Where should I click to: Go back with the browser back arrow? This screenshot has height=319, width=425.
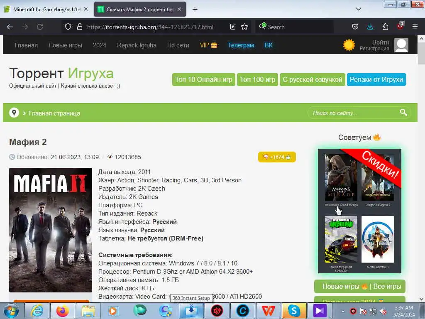(10, 27)
